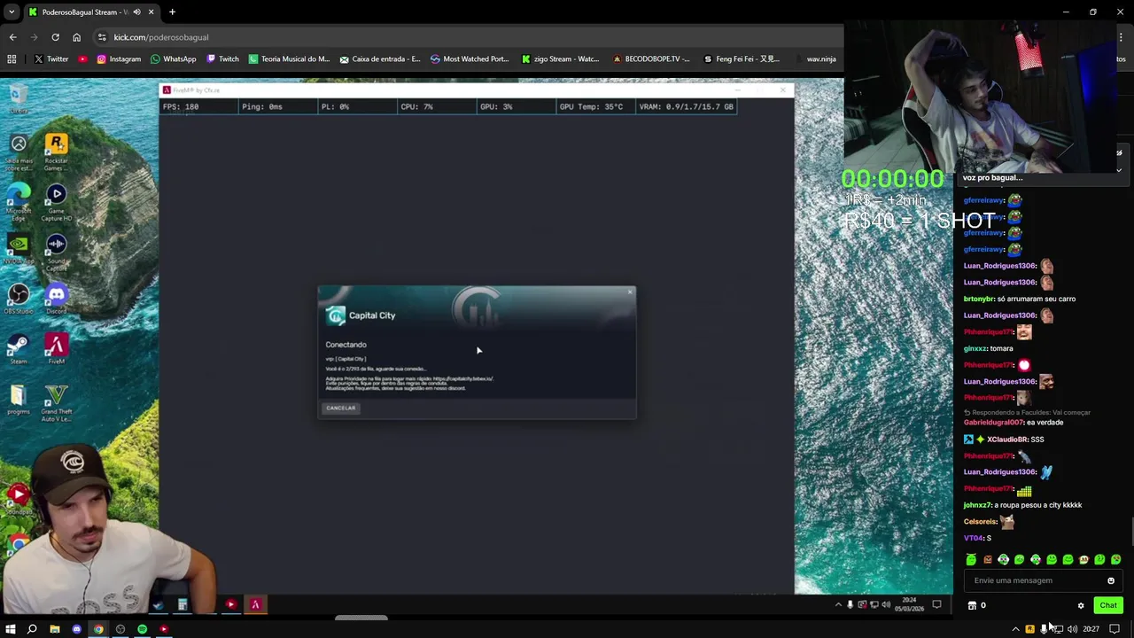Click calculator icon in streamed taskbar
The image size is (1134, 638).
(183, 604)
